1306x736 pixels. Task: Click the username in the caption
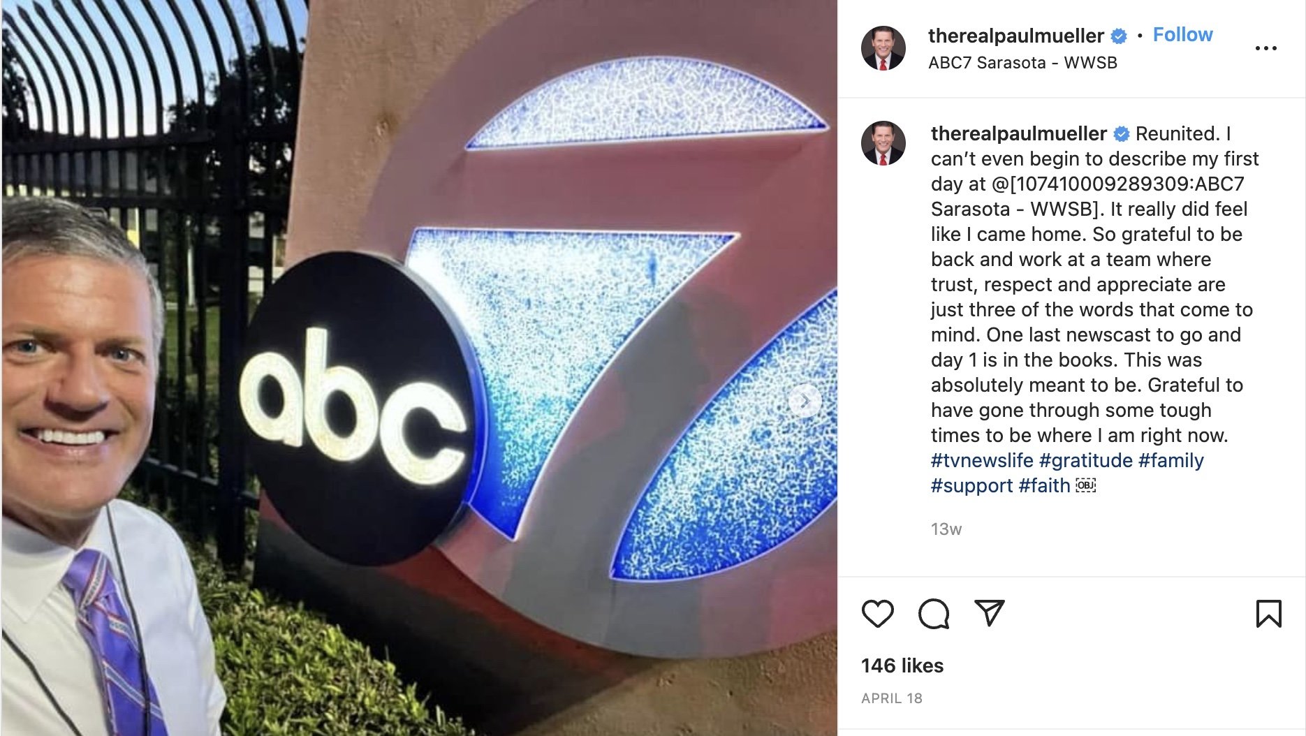[x=1018, y=133]
